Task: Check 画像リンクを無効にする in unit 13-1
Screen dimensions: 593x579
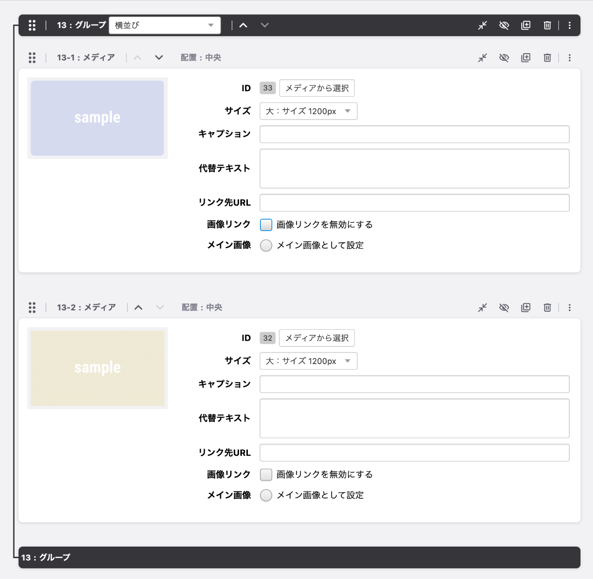Action: (266, 225)
